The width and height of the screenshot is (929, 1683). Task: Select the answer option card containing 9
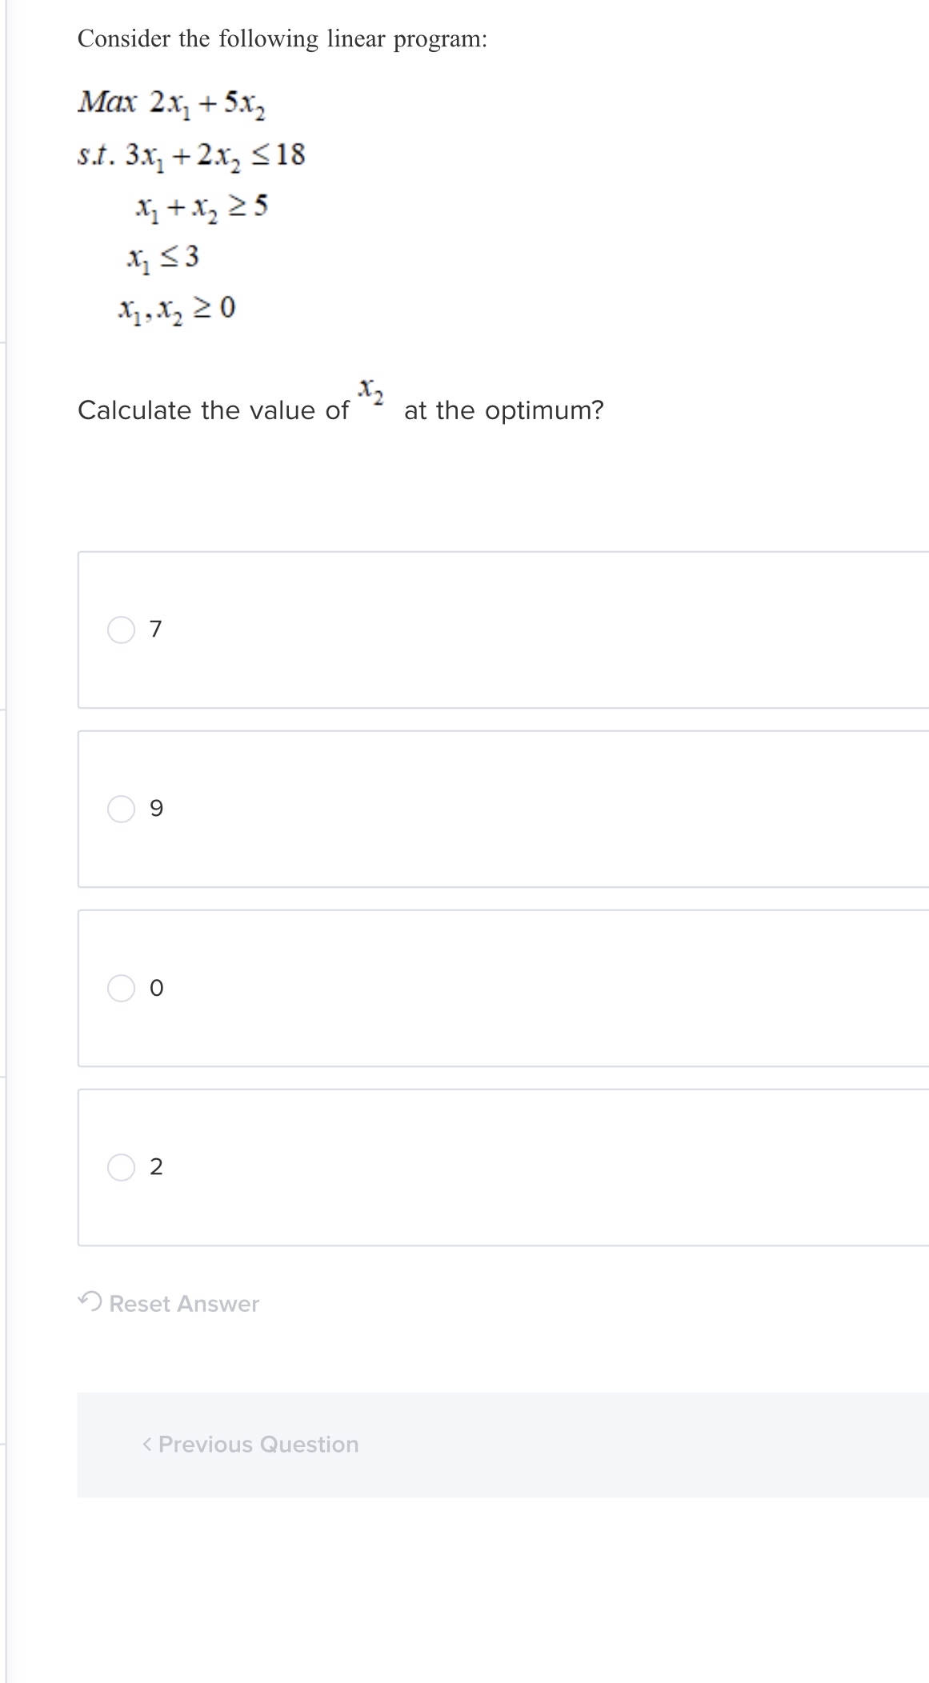(x=480, y=810)
